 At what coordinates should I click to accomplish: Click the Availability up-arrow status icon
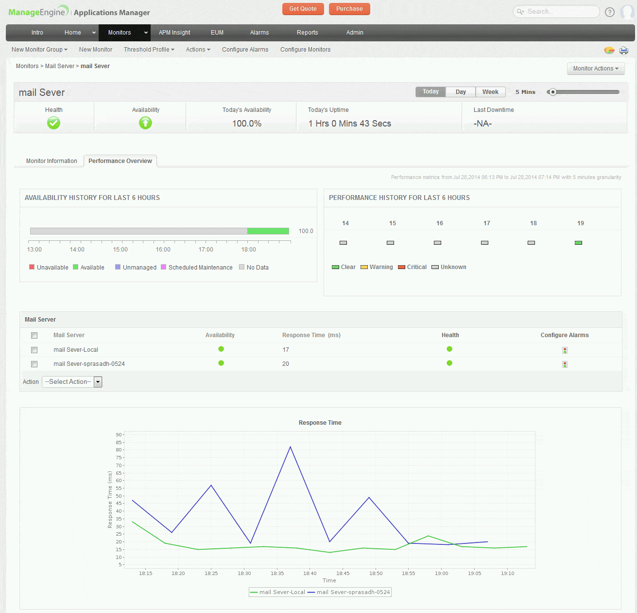click(x=145, y=123)
